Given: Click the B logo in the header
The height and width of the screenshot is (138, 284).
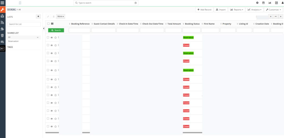Looking at the screenshot, I should [x=20, y=3].
